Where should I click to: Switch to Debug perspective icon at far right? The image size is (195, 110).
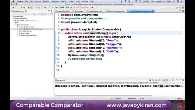click(183, 8)
